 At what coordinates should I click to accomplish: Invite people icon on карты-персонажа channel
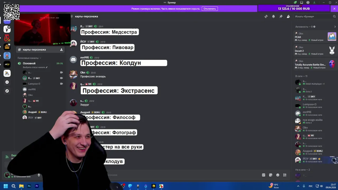[x=62, y=50]
